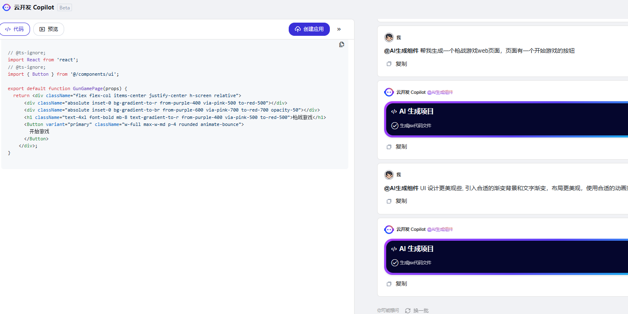Click first 生成jsx代码文件 check status

pos(411,126)
